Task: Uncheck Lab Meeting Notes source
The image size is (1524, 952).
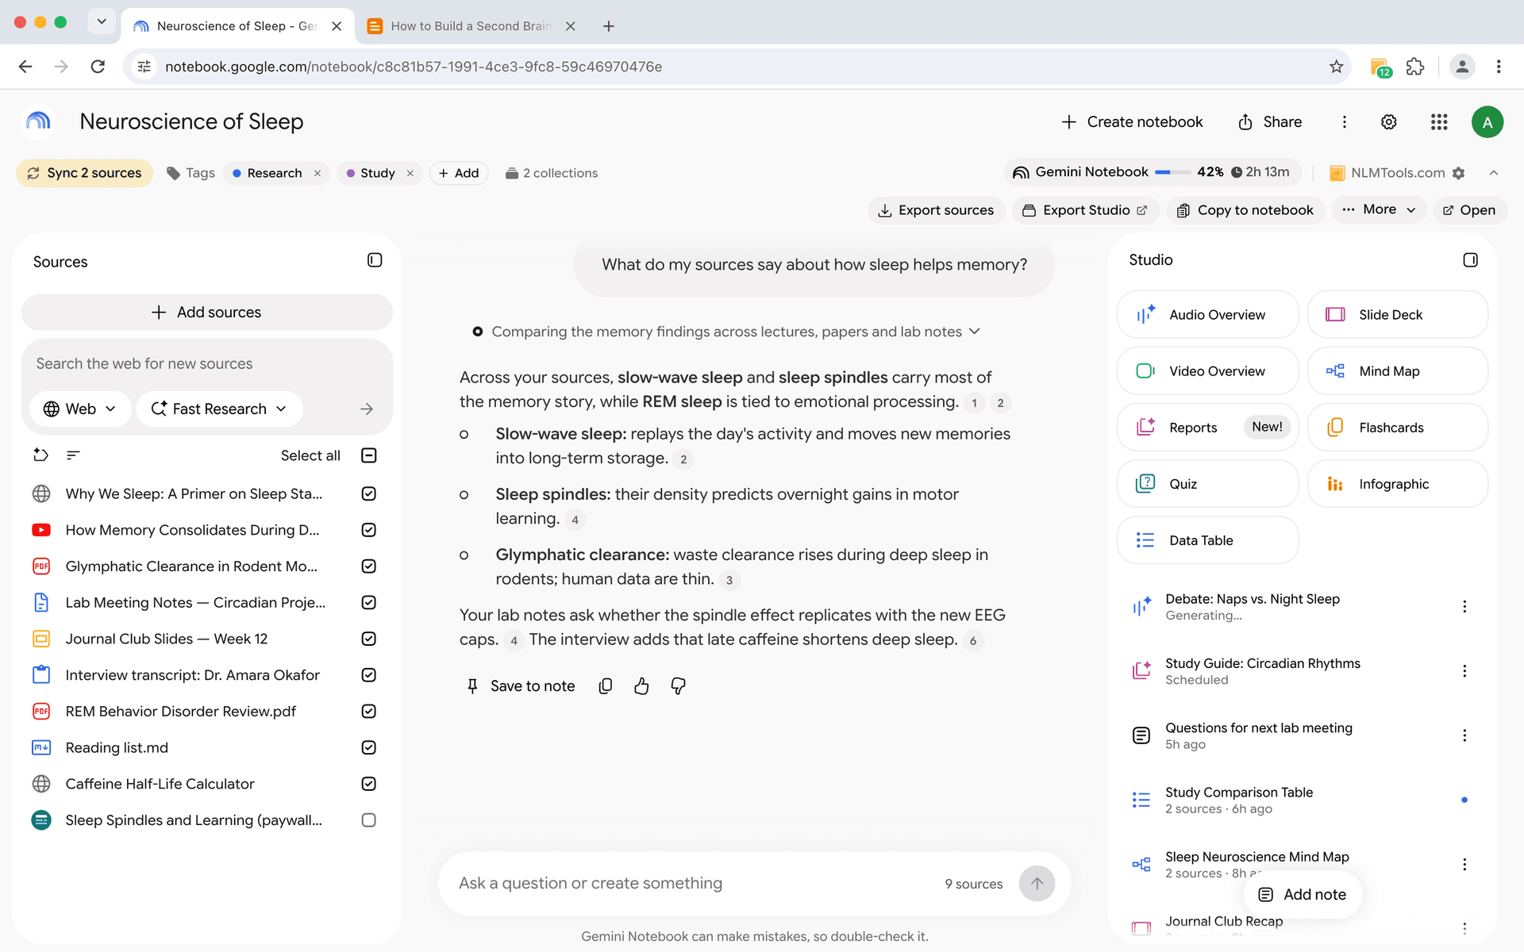Action: tap(368, 603)
